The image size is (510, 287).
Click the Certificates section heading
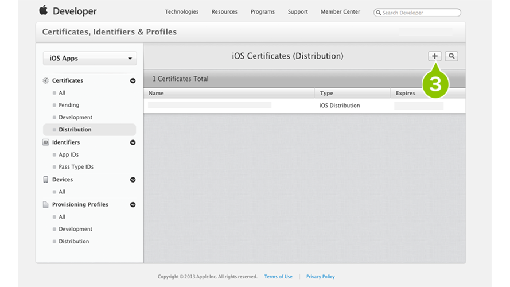tap(67, 80)
